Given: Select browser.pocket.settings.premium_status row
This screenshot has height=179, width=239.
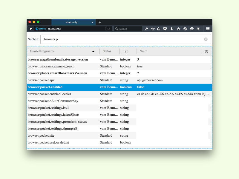Looking at the screenshot, I should click(119, 122).
